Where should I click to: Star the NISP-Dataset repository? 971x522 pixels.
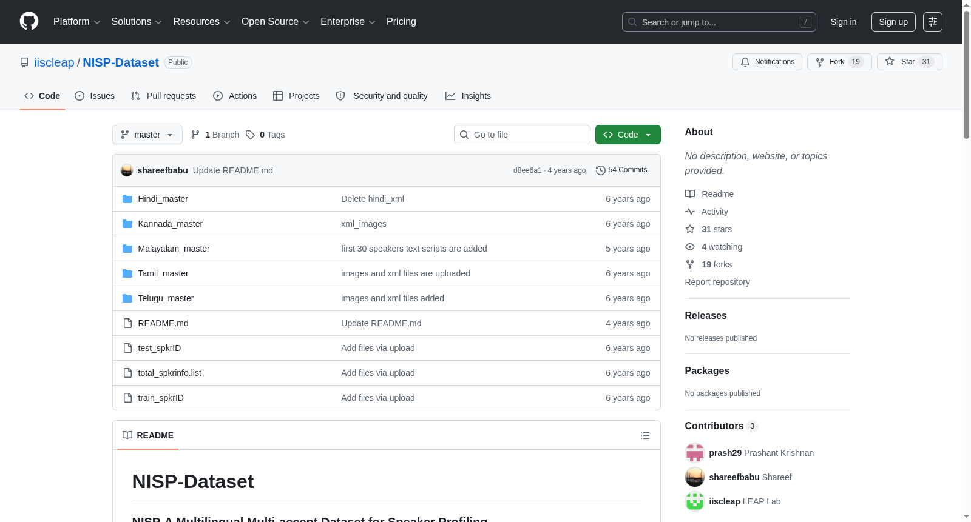(x=909, y=62)
